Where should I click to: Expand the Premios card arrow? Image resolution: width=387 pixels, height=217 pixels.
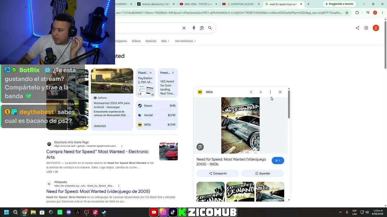(173, 73)
